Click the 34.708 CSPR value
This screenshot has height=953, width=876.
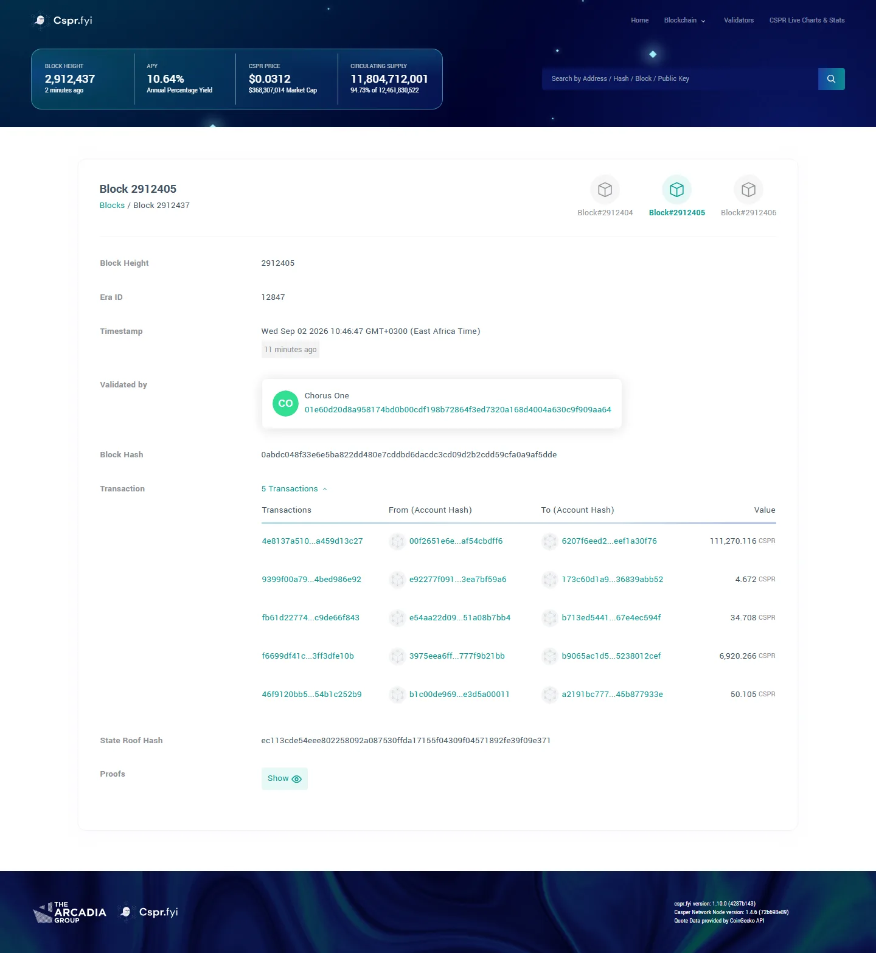tap(753, 618)
